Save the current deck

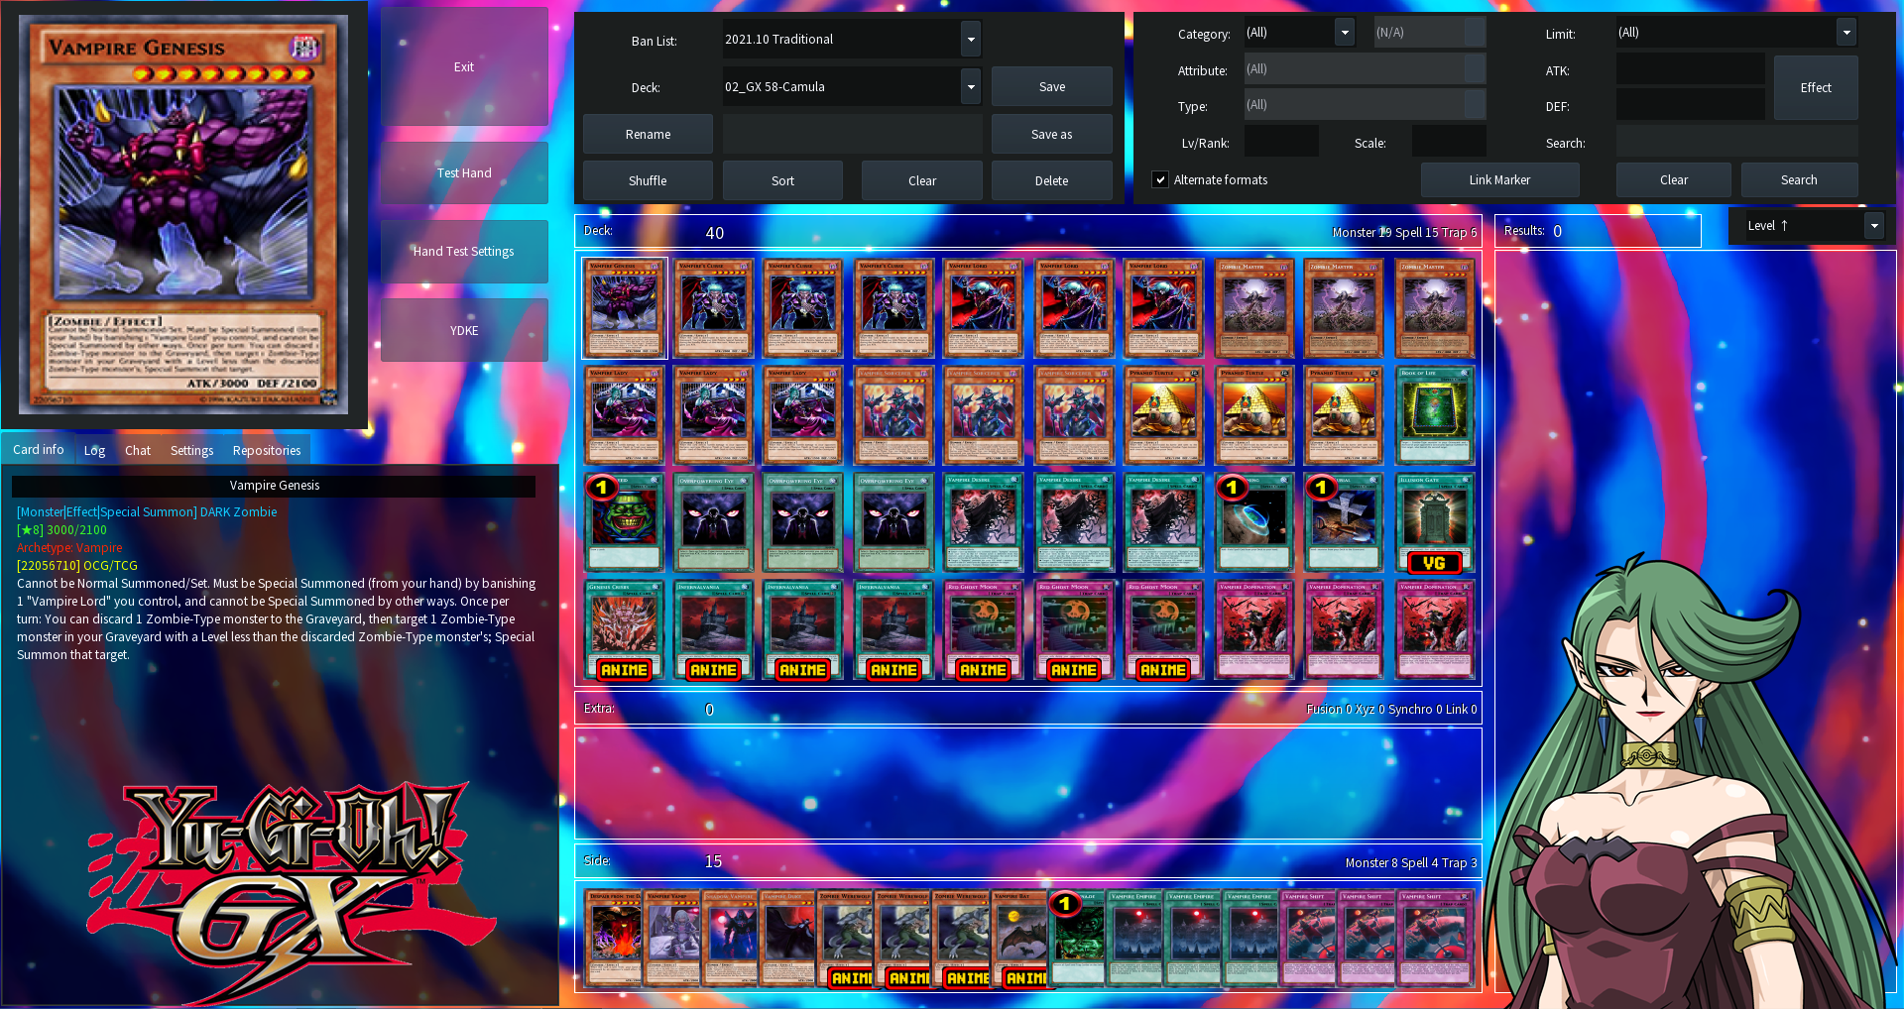pyautogui.click(x=1051, y=87)
